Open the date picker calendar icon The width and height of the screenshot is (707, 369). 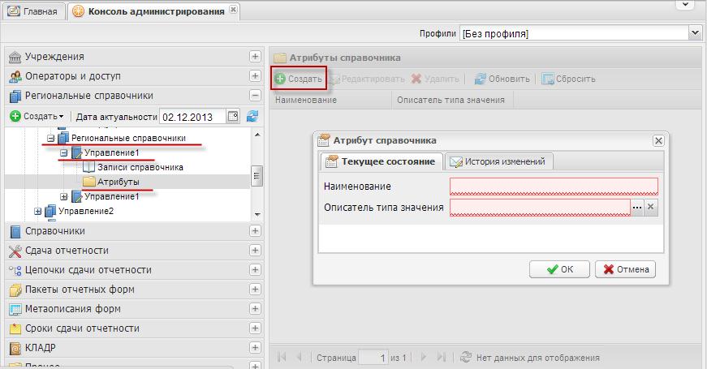point(233,116)
